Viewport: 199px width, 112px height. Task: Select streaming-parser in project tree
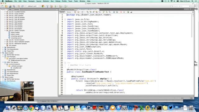tap(16, 38)
